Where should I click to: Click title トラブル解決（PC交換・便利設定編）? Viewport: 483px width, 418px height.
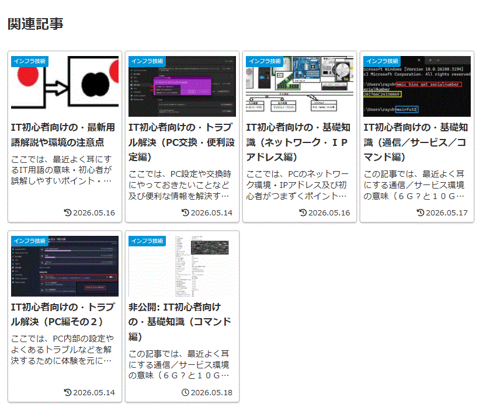coord(182,142)
